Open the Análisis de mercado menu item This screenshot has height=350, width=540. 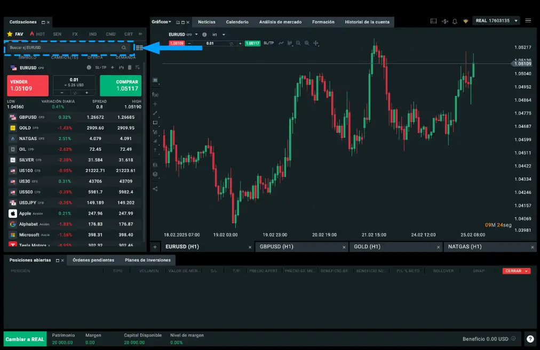click(280, 22)
